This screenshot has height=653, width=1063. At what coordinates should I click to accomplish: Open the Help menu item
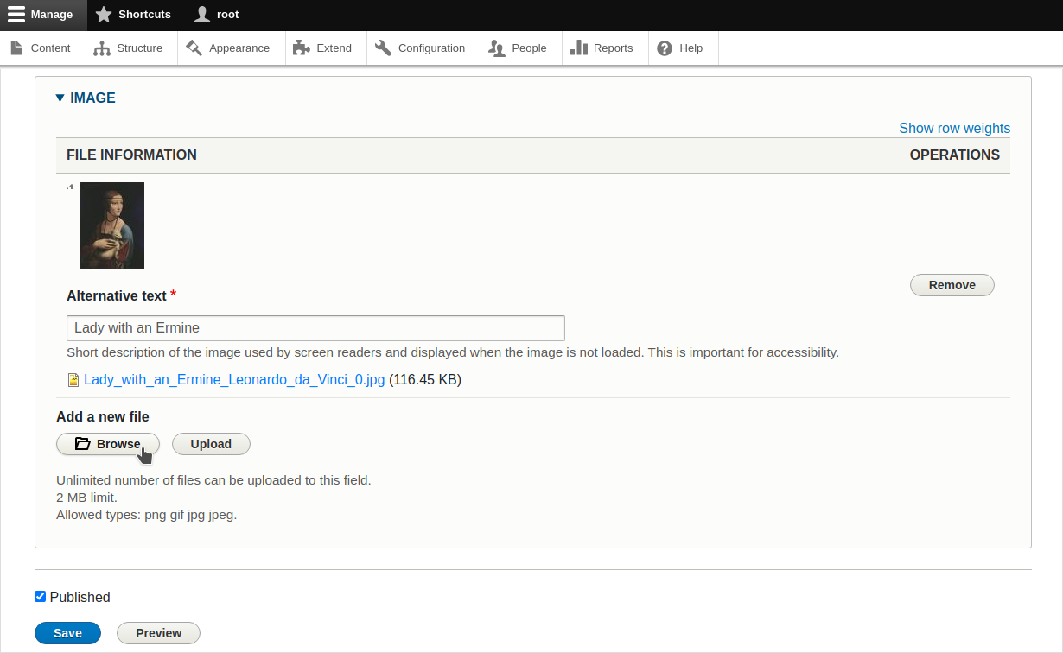pos(684,48)
